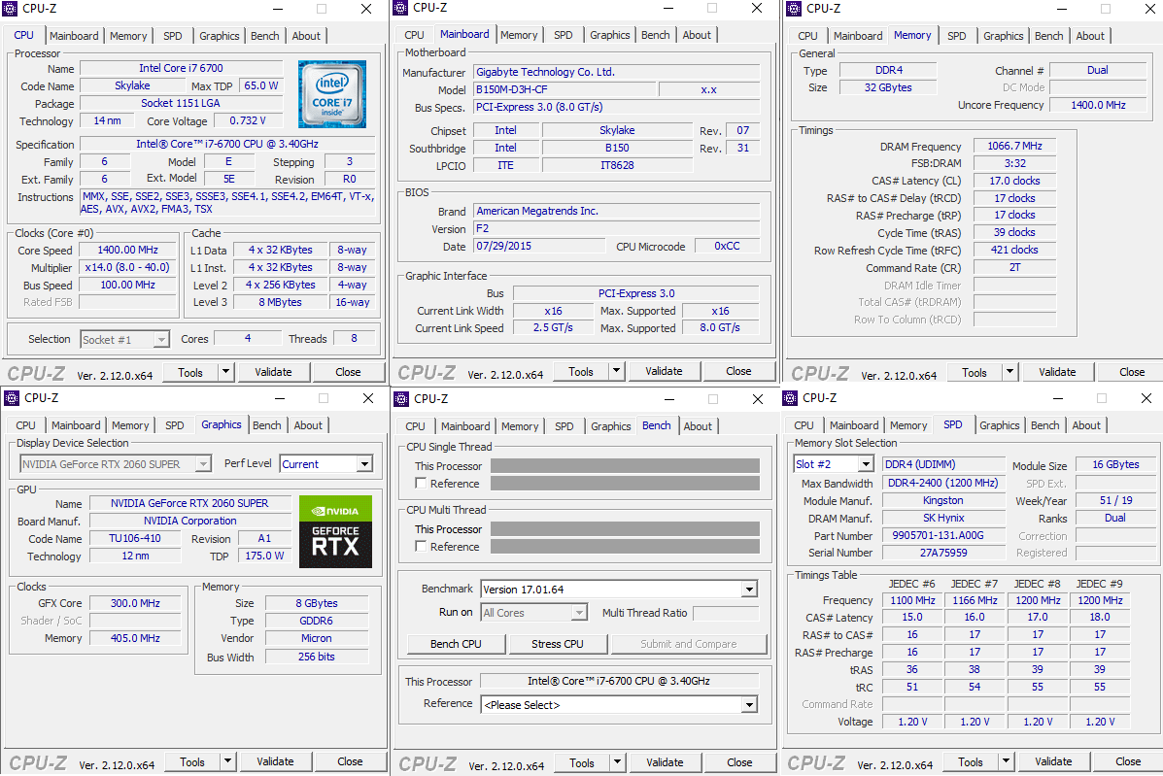Click the BIOS Date 07/29/2015 value
1163x776 pixels.
[x=540, y=246]
